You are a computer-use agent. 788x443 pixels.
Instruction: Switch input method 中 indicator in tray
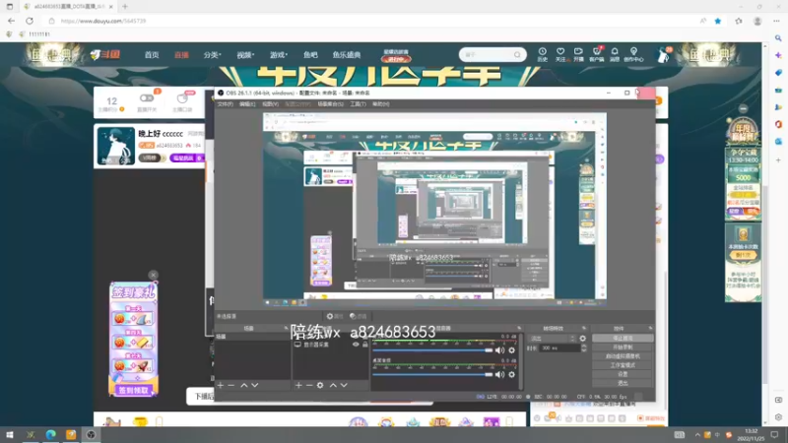[717, 435]
